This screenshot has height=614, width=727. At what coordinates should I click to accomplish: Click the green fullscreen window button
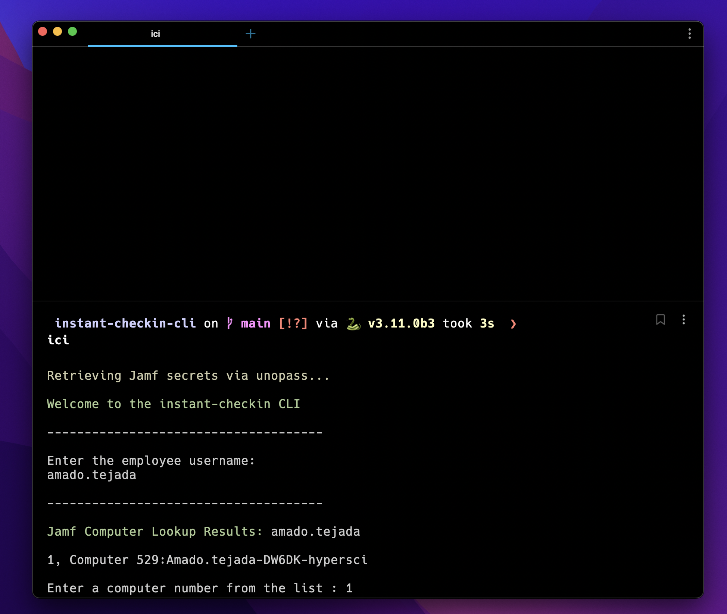point(72,32)
